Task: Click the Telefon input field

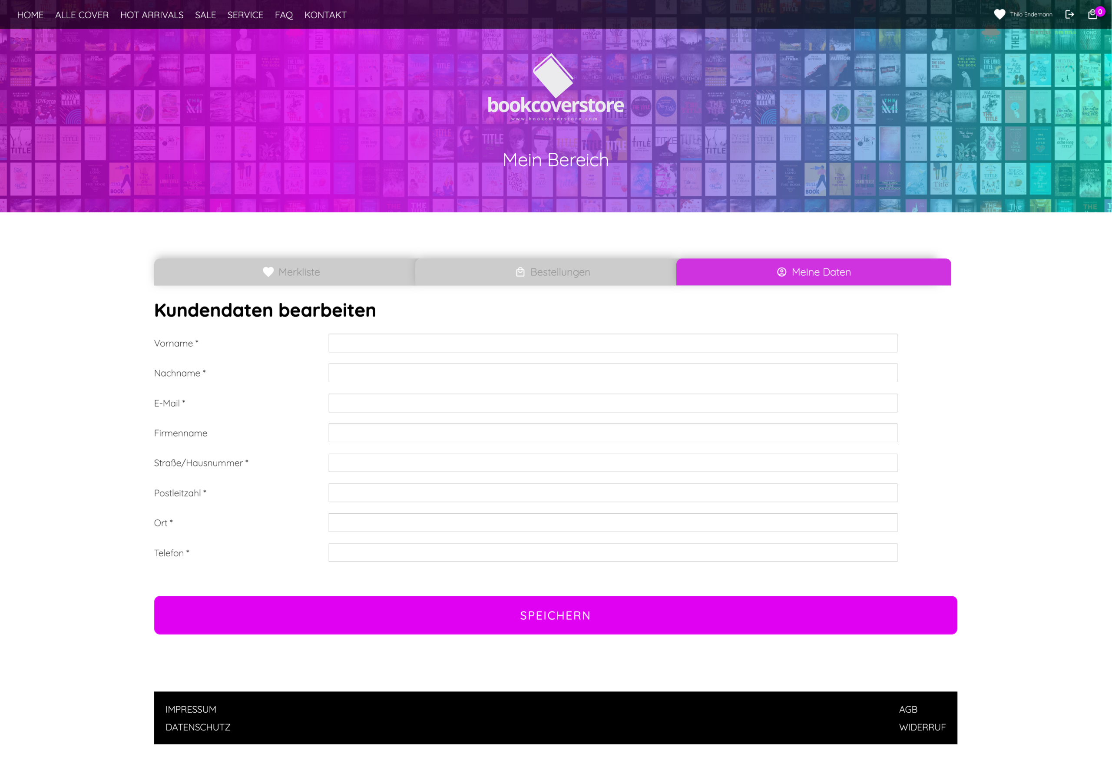Action: 612,553
